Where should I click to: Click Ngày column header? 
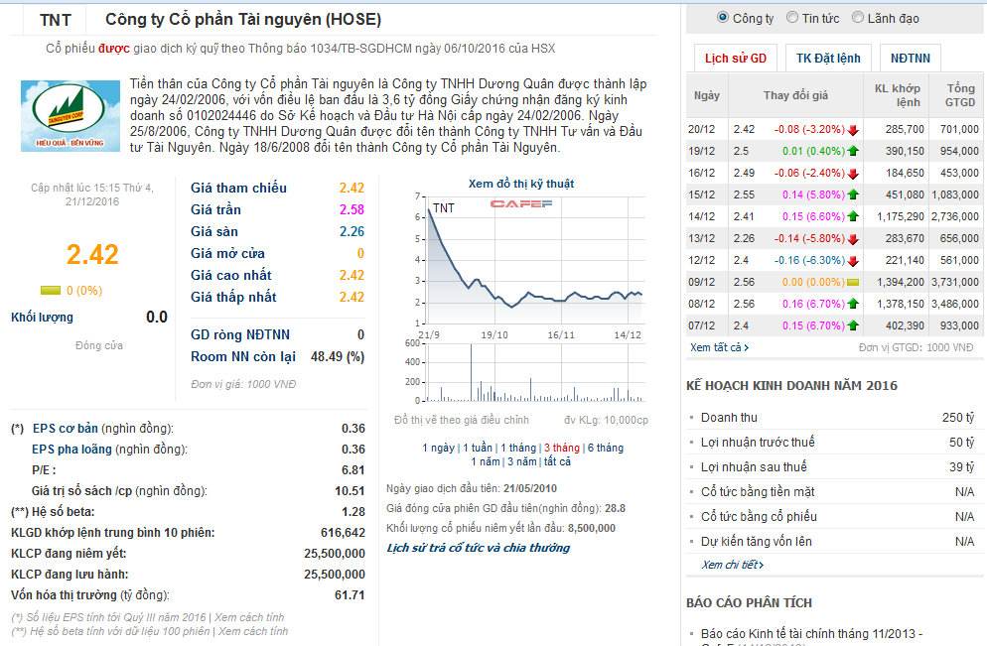coord(707,95)
